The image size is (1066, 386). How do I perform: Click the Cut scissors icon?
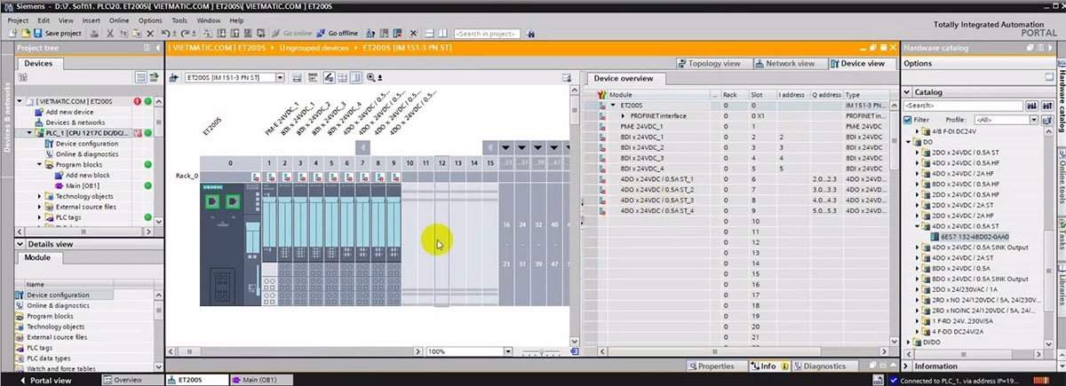pyautogui.click(x=110, y=33)
